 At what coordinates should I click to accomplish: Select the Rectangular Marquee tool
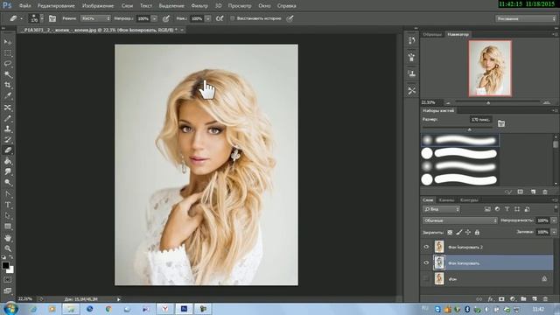[8, 53]
